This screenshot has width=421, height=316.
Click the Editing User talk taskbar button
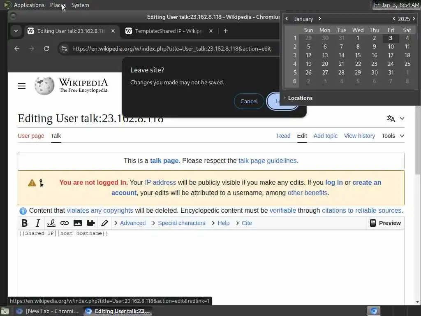tap(118, 311)
